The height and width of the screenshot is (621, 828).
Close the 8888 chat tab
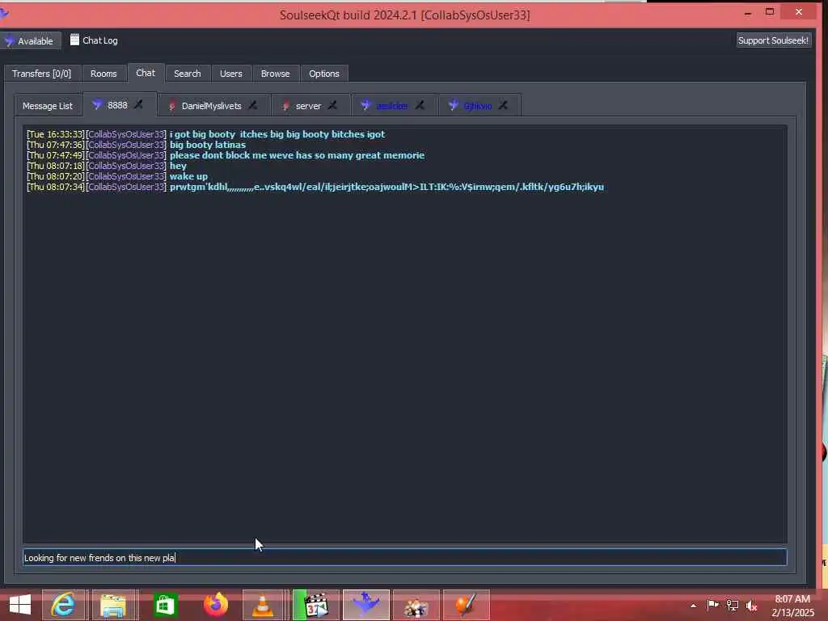pos(139,104)
